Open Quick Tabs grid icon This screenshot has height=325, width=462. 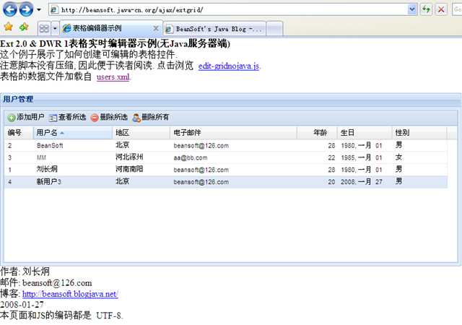(44, 29)
